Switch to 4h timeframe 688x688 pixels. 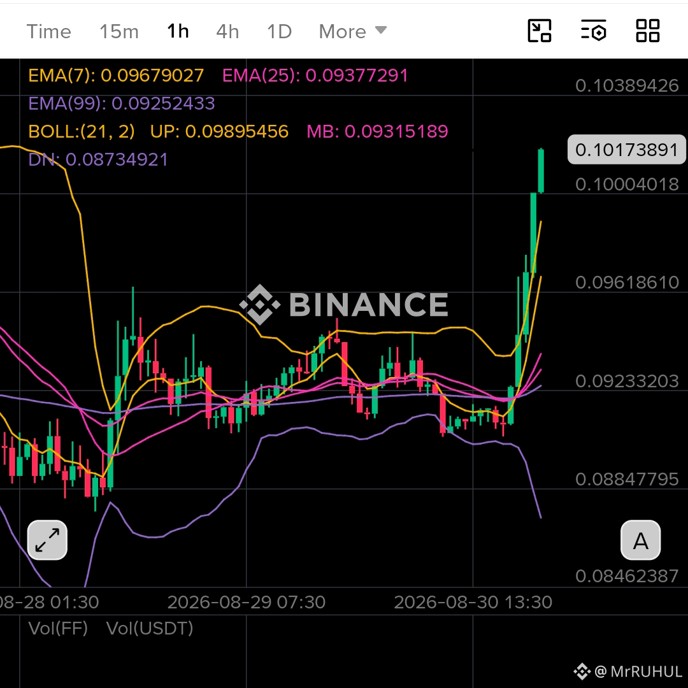coord(227,32)
